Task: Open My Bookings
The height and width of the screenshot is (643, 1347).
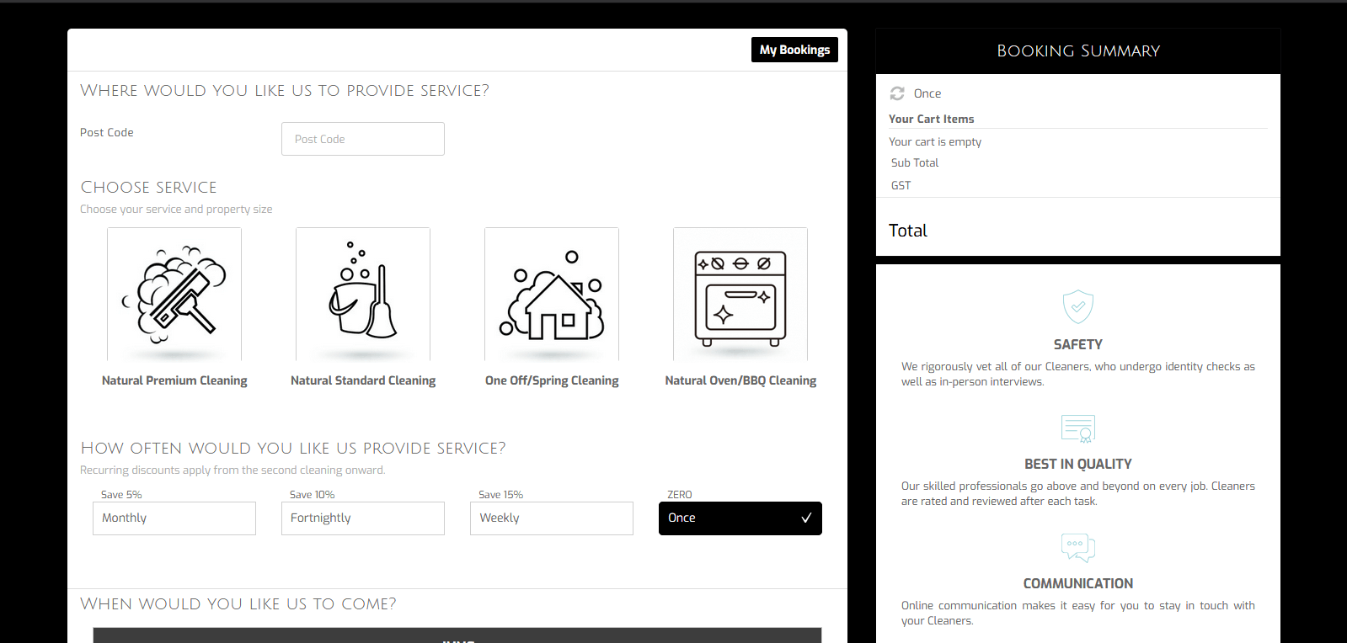Action: click(x=794, y=50)
